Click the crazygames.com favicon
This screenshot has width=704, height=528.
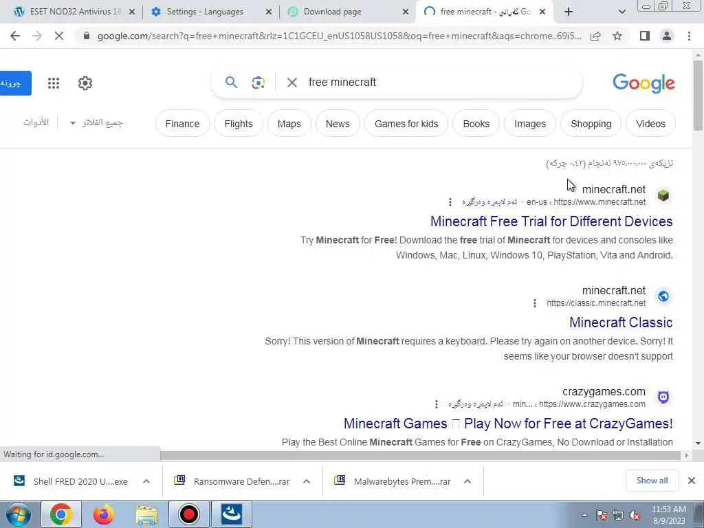point(663,397)
